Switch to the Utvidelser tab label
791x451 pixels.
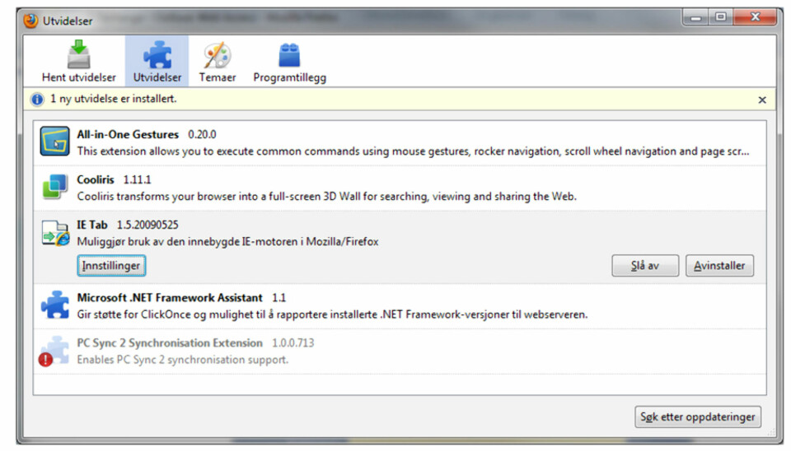pos(157,77)
